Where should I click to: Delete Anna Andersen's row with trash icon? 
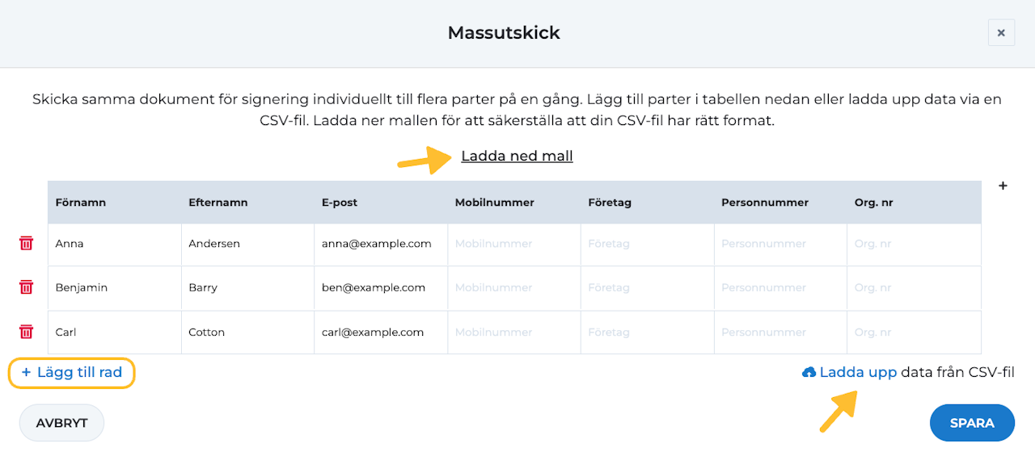tap(27, 243)
